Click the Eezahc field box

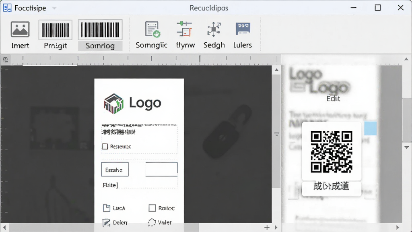click(115, 170)
